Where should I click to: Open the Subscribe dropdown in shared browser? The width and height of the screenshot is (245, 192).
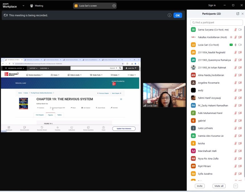coord(44,68)
